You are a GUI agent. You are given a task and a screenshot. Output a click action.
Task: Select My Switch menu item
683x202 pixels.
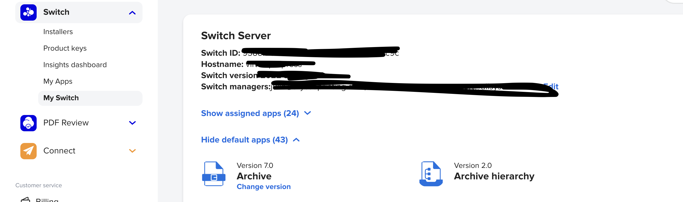tap(90, 98)
